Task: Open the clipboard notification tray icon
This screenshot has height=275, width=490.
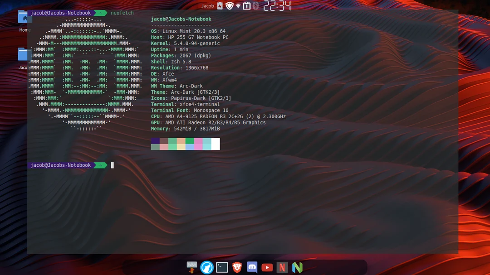Action: pyautogui.click(x=247, y=5)
